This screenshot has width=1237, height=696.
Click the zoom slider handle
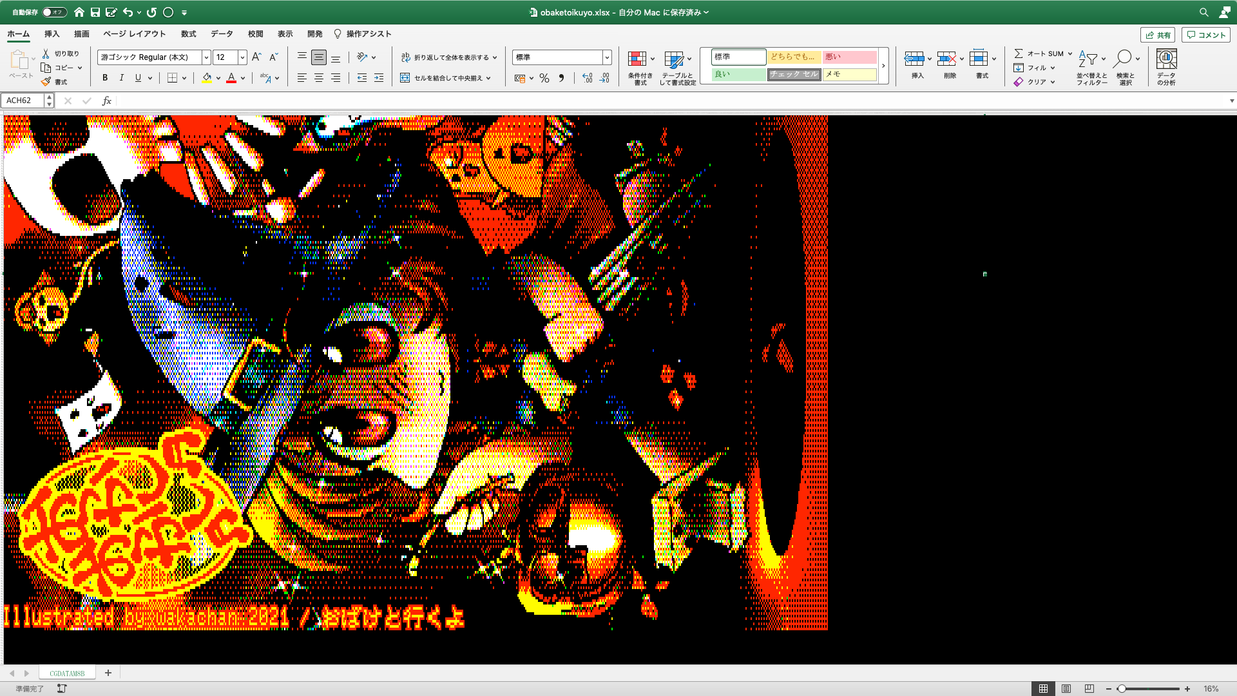pos(1122,689)
